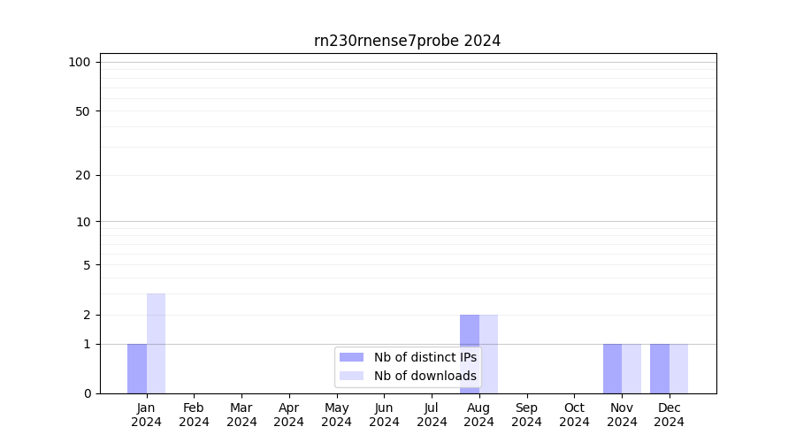The height and width of the screenshot is (442, 796).
Task: Click the 10 y-axis tick label
Action: (x=83, y=222)
